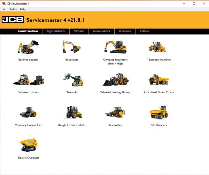The height and width of the screenshot is (175, 209).
Task: Choose the Articulated Dump Trucks image
Action: (x=159, y=80)
